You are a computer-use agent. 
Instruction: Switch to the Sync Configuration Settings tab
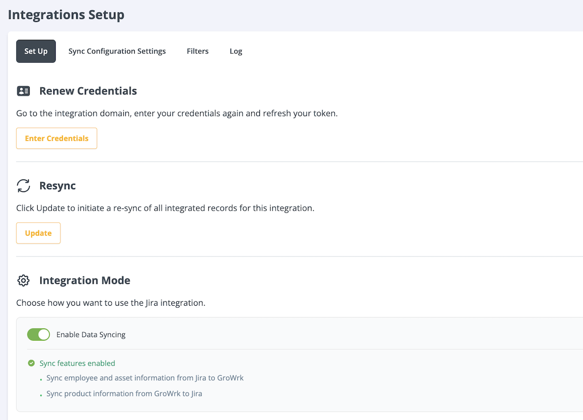[x=117, y=51]
